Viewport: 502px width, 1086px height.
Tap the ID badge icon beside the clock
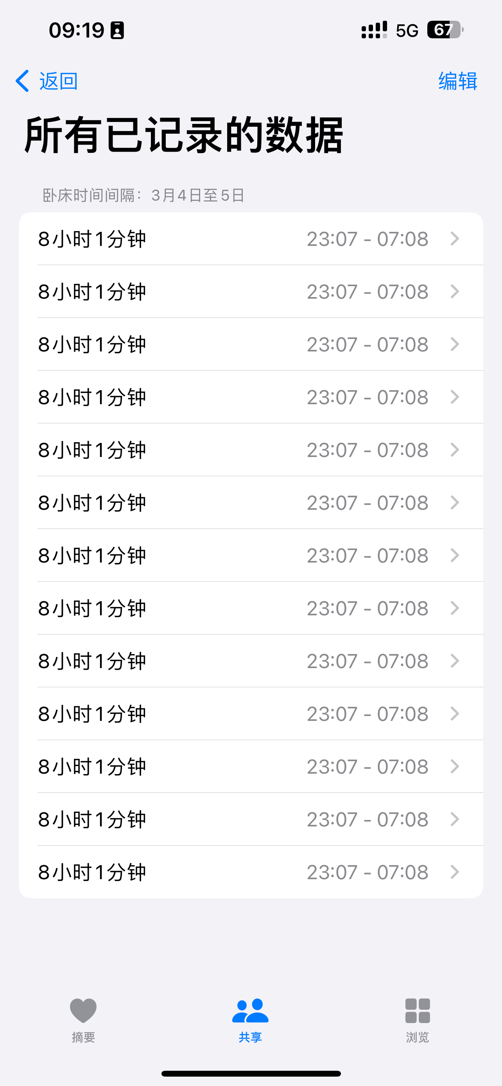pyautogui.click(x=117, y=30)
